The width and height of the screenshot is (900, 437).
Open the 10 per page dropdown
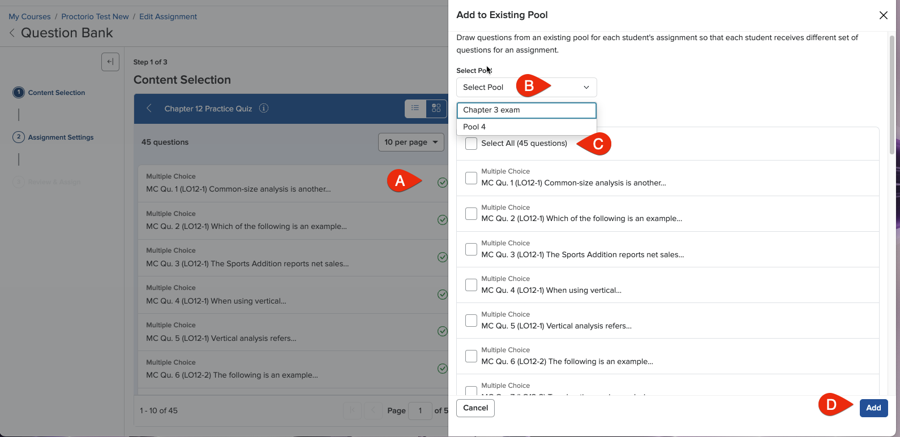coord(411,142)
